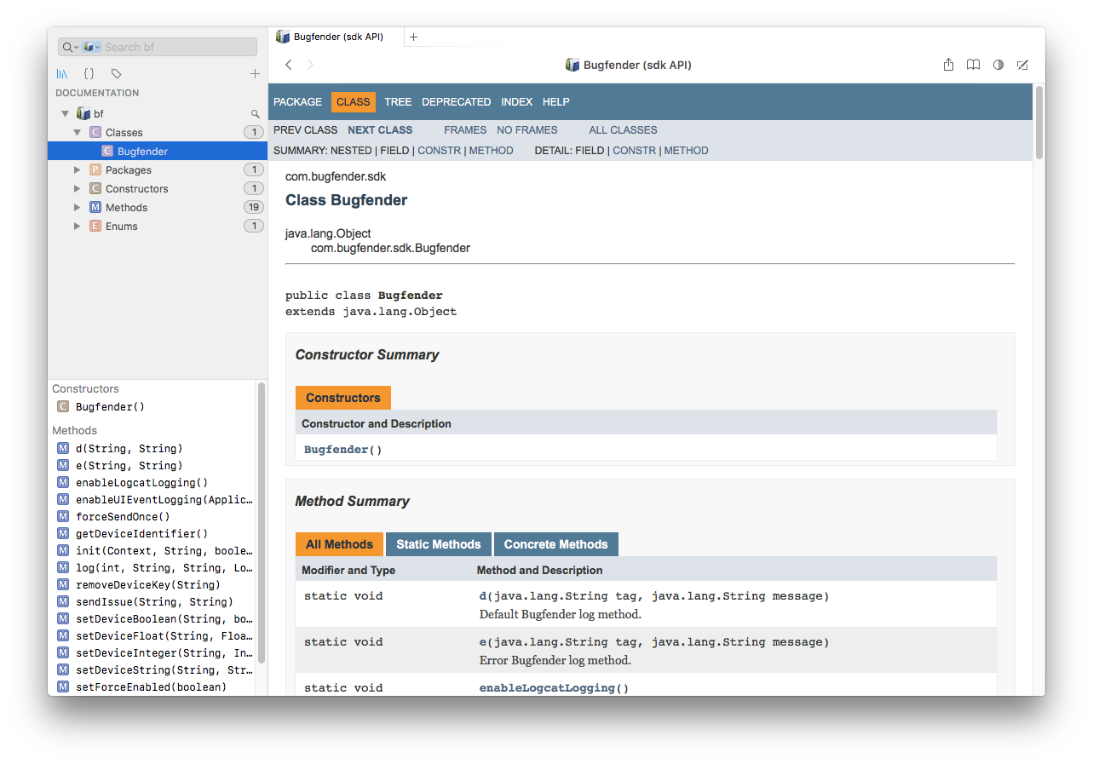Image resolution: width=1093 pixels, height=764 pixels.
Task: Open the HELP page in the navbar
Action: tap(555, 101)
